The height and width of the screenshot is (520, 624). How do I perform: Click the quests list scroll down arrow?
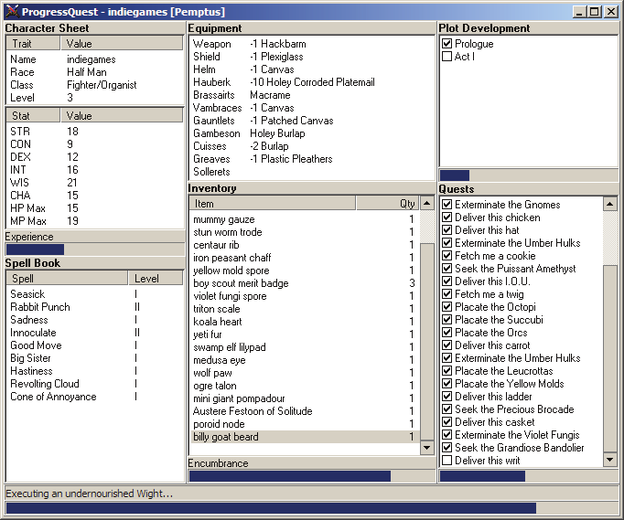[x=609, y=460]
